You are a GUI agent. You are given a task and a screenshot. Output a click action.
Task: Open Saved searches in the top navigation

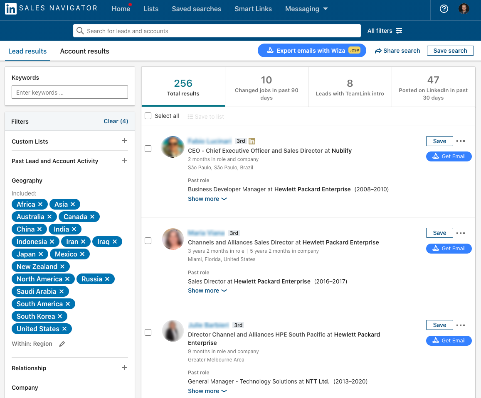tap(196, 9)
